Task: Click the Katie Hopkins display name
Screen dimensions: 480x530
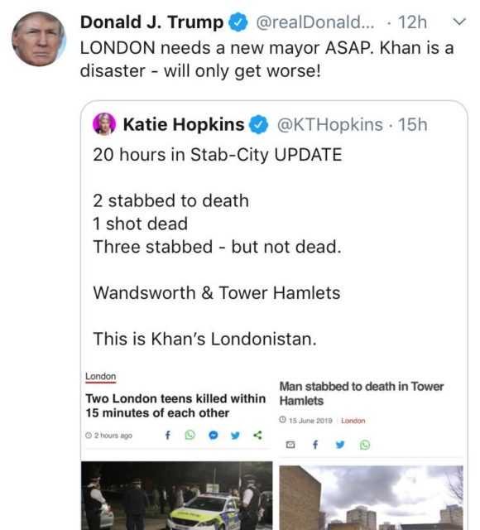Action: click(184, 124)
